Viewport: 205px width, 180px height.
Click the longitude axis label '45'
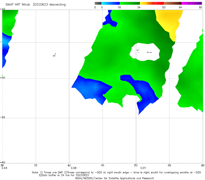click(102, 165)
